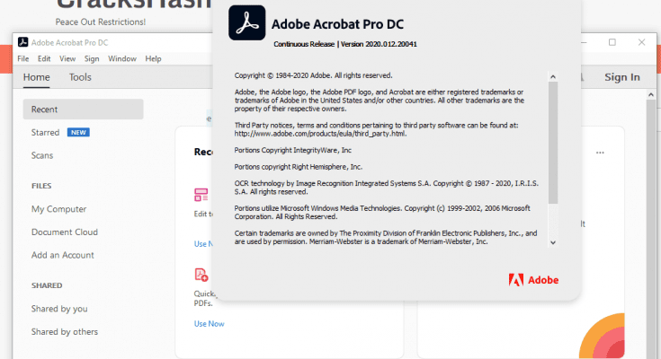Select Recent in the sidebar
The width and height of the screenshot is (661, 359).
[83, 109]
